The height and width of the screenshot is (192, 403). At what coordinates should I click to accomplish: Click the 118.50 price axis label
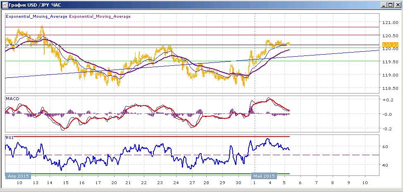[x=390, y=88]
